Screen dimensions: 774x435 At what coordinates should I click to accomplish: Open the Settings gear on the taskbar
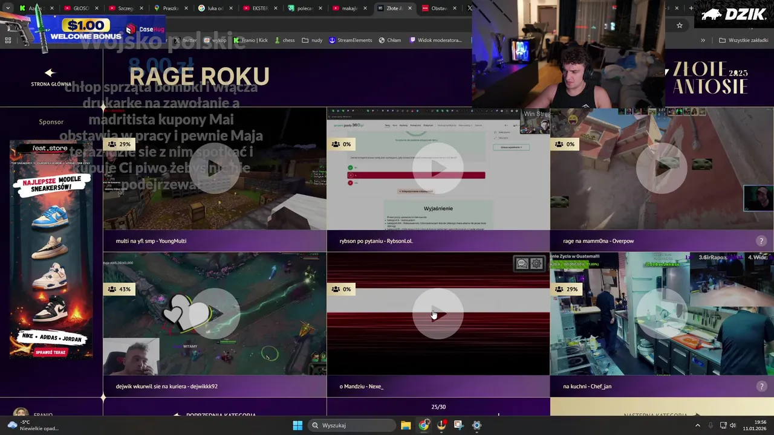coord(476,425)
